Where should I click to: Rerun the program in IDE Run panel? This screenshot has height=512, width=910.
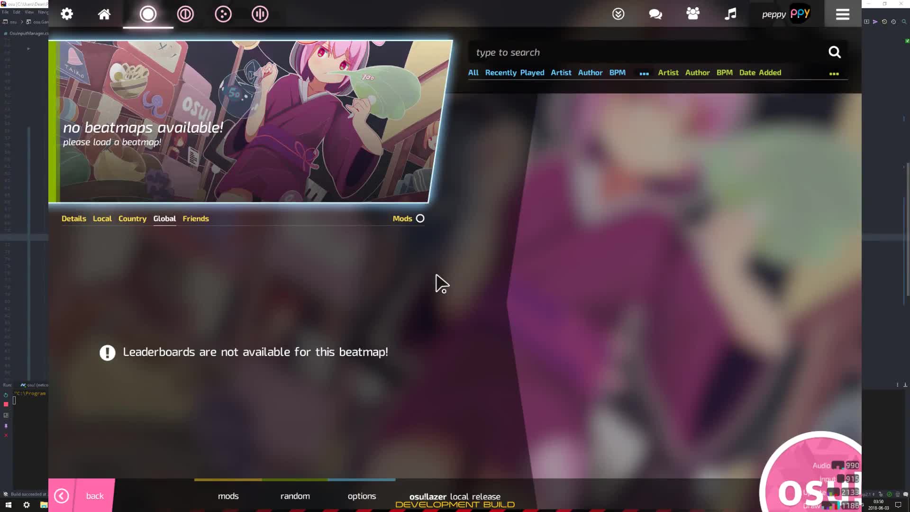(6, 395)
